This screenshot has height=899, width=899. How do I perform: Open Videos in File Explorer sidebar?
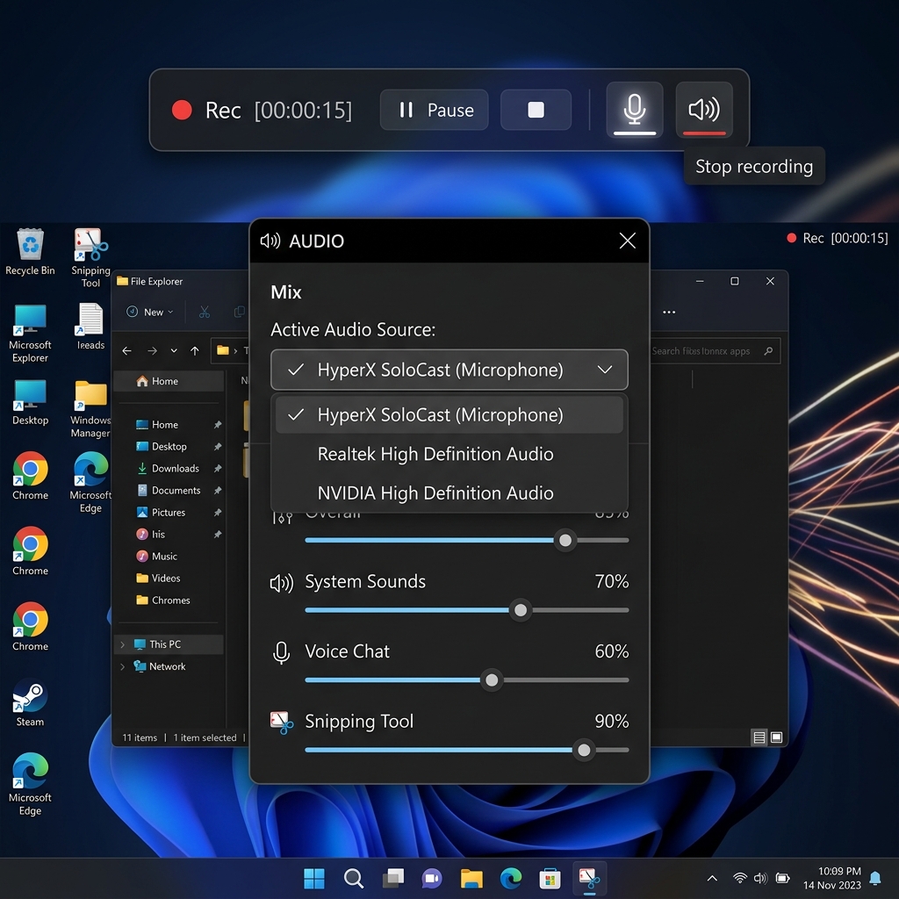(166, 578)
